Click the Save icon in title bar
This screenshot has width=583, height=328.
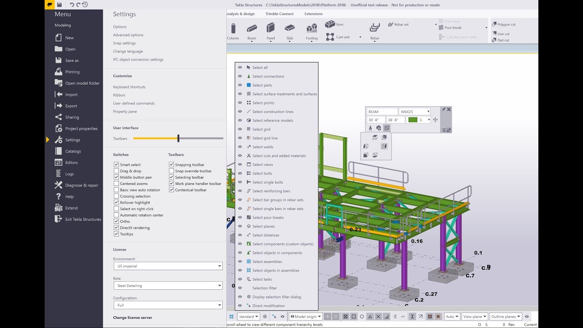(x=60, y=5)
